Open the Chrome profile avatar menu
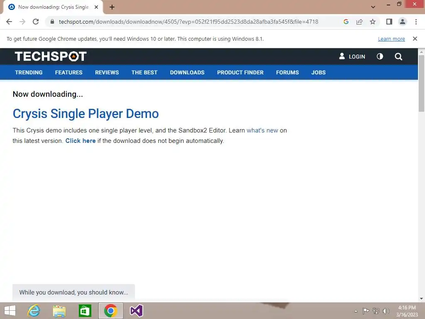The height and width of the screenshot is (319, 425). point(403,22)
